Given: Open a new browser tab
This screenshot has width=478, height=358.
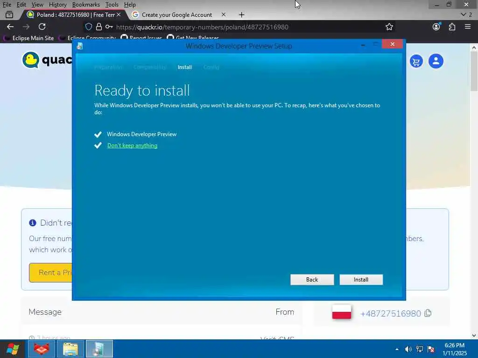Looking at the screenshot, I should [241, 14].
